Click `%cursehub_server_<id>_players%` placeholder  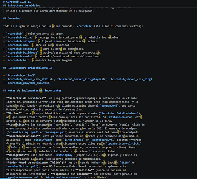click(81, 79)
